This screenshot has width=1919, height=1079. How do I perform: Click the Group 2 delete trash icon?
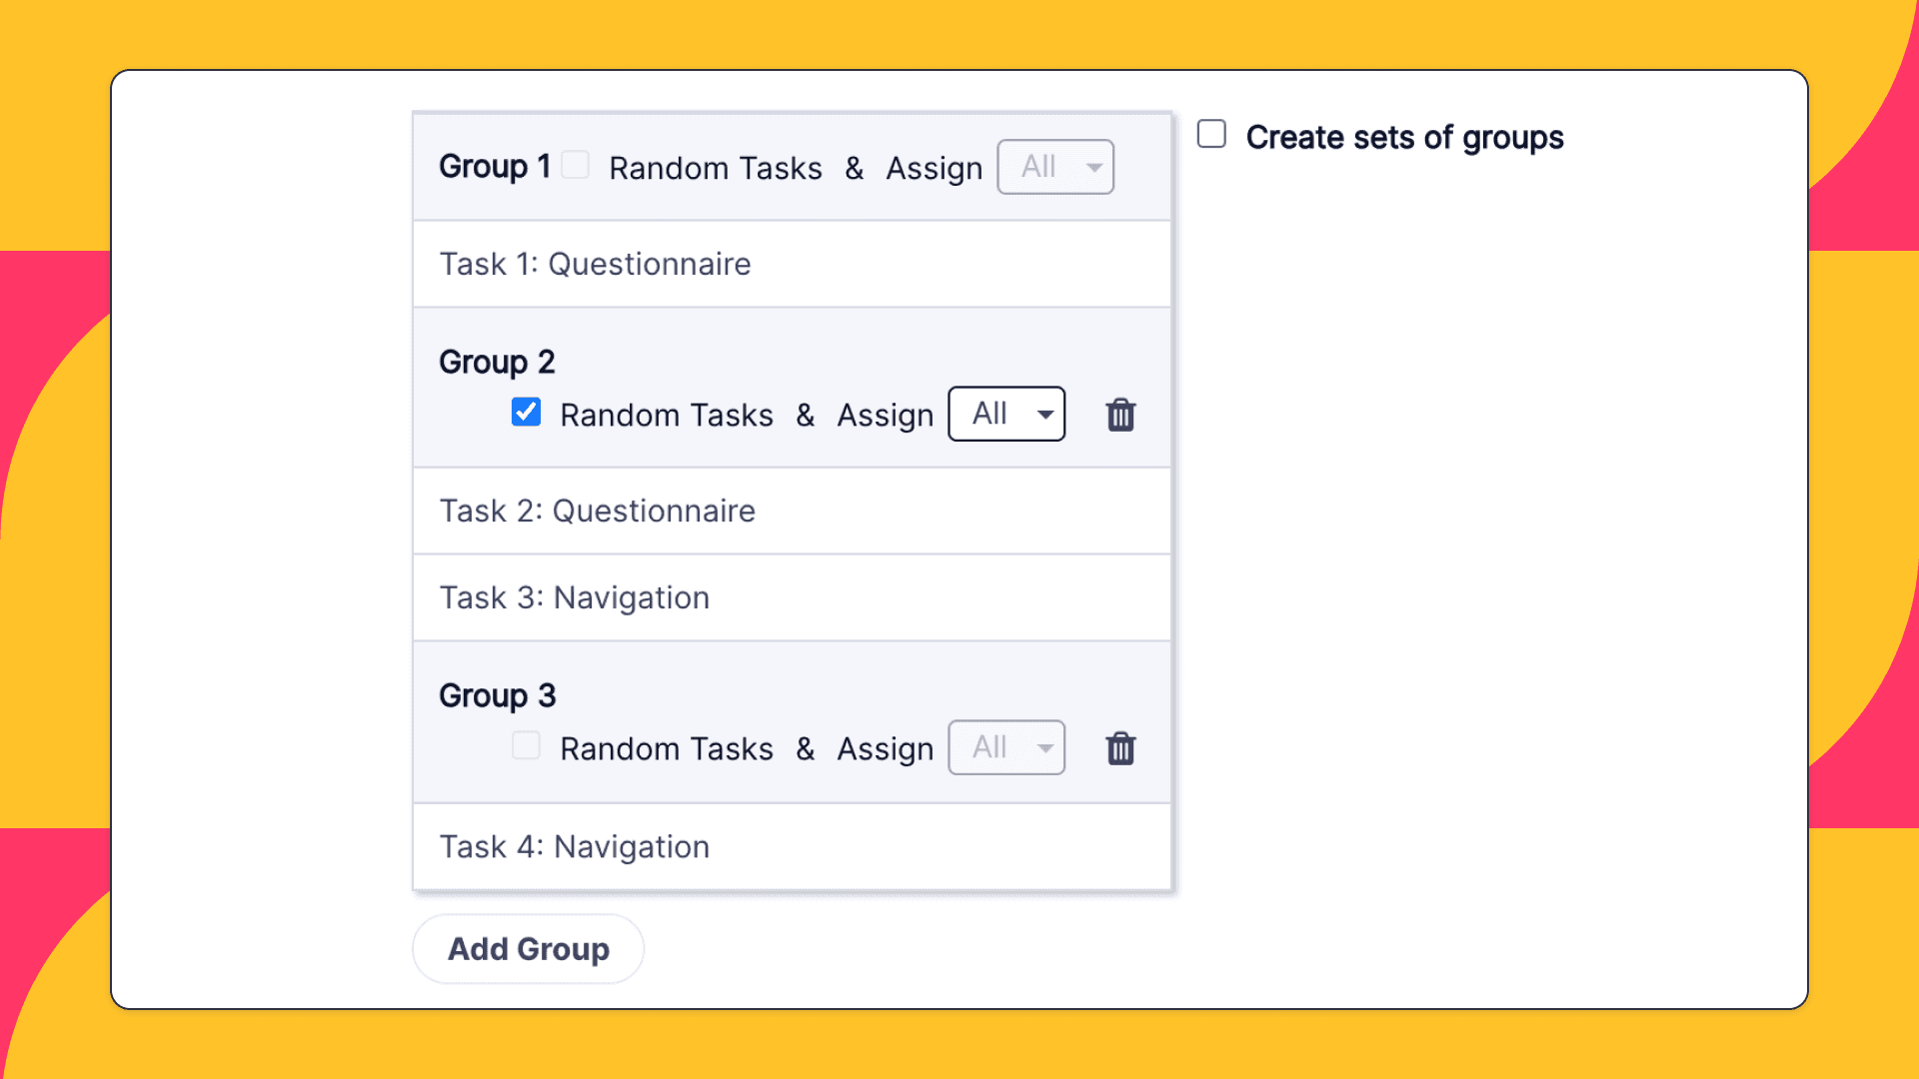coord(1120,414)
